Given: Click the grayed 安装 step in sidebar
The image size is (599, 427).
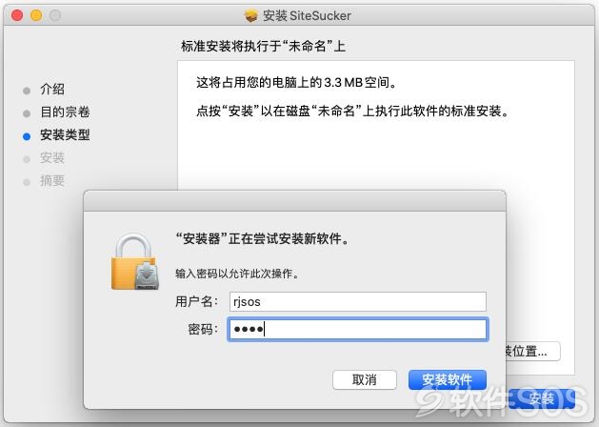Looking at the screenshot, I should point(52,158).
